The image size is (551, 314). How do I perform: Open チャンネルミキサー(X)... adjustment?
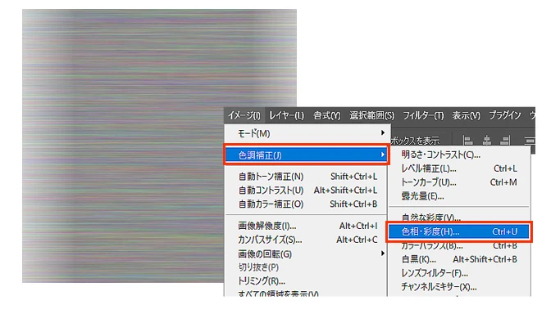click(459, 287)
